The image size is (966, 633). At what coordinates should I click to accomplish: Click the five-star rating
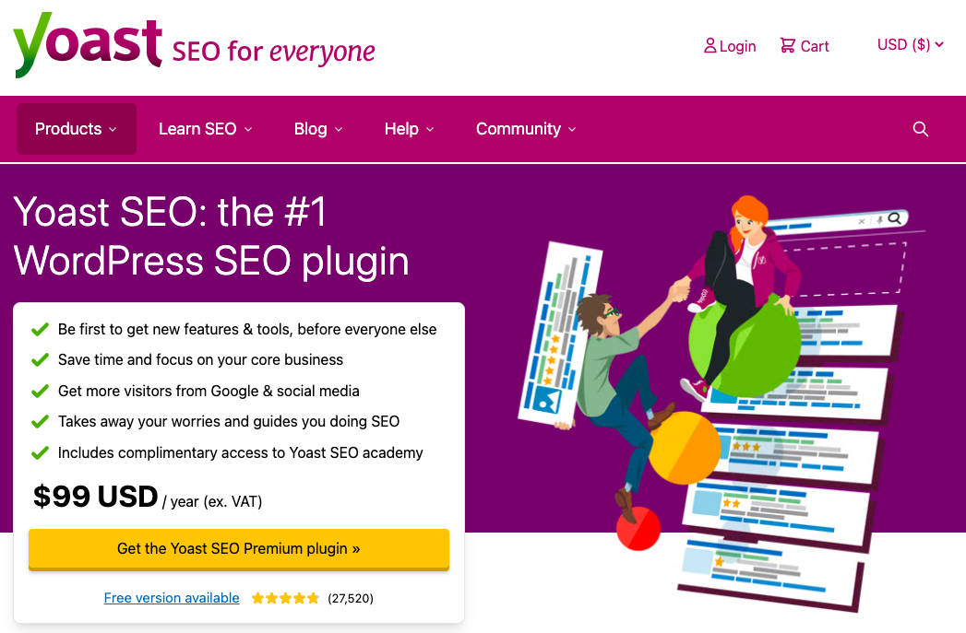point(285,598)
